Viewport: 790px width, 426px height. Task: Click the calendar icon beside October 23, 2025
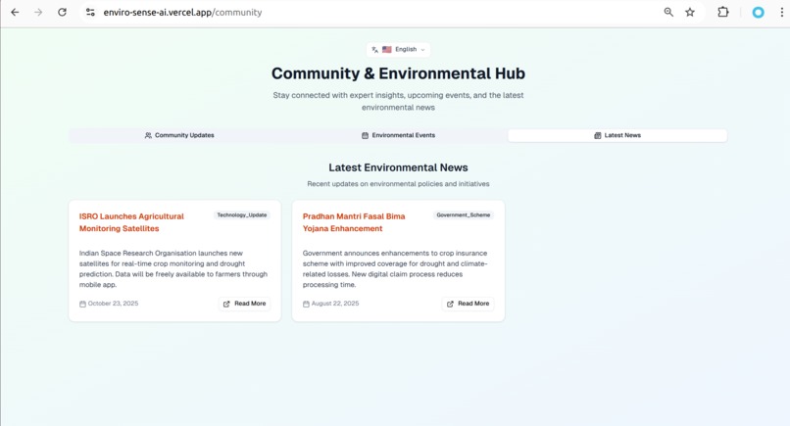tap(82, 304)
